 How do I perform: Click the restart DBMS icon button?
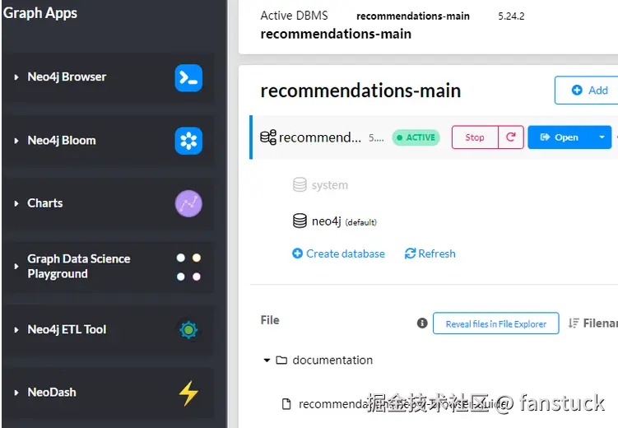point(511,137)
